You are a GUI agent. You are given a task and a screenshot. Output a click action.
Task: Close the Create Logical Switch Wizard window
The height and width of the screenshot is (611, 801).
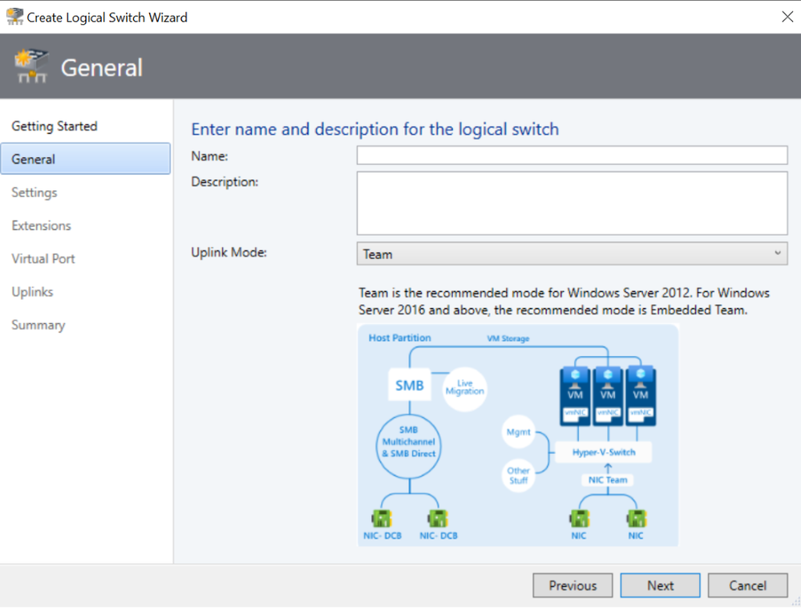pyautogui.click(x=787, y=17)
